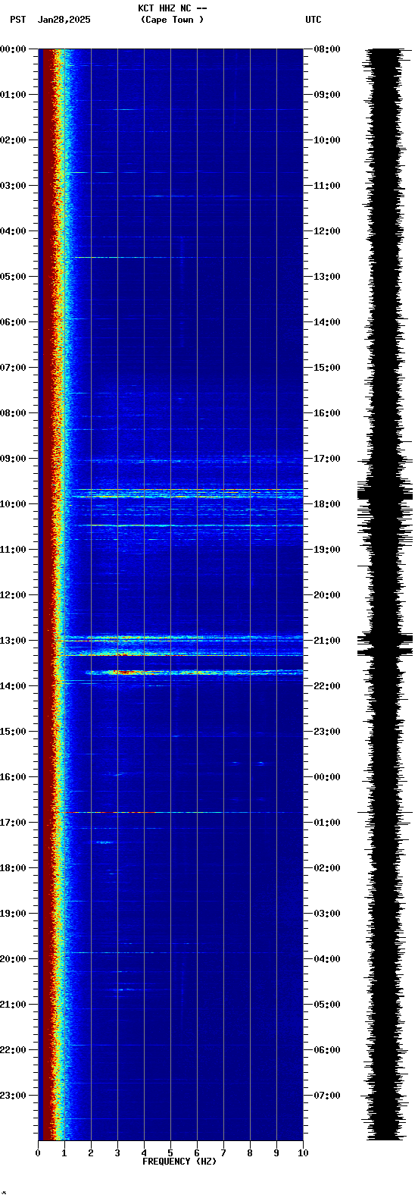Click the UTC '06:00' right-axis label

tap(327, 1050)
